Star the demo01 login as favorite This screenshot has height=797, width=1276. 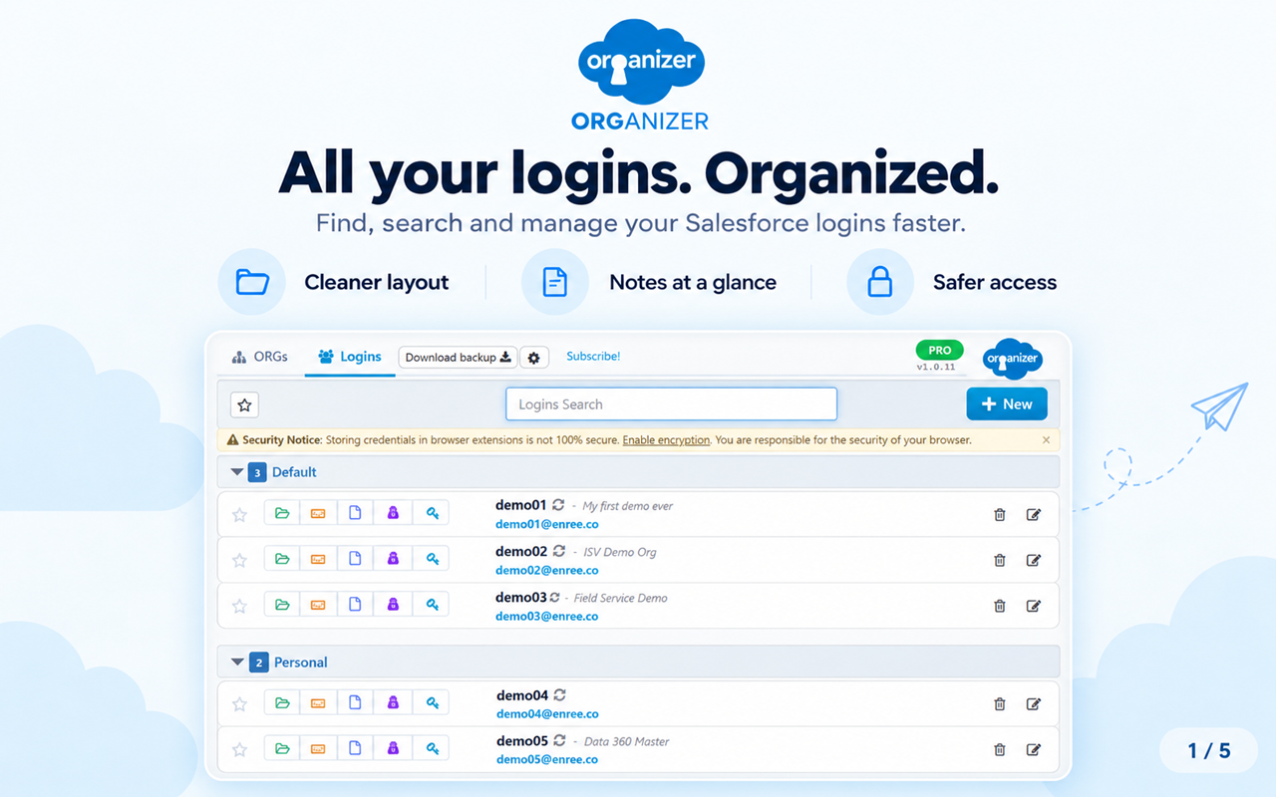[x=239, y=514]
